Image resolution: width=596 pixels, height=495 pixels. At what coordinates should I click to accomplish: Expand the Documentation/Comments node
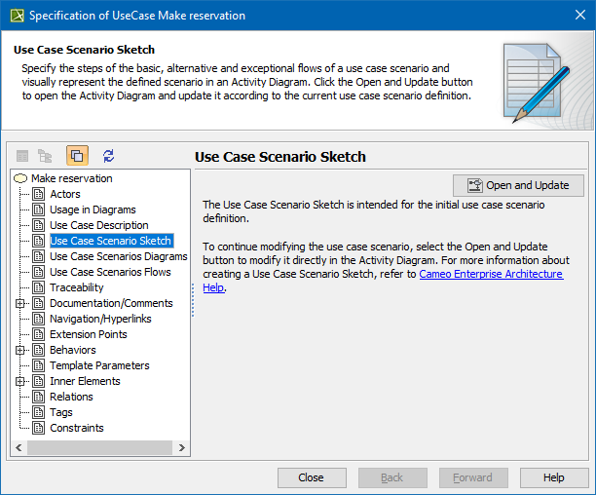20,303
